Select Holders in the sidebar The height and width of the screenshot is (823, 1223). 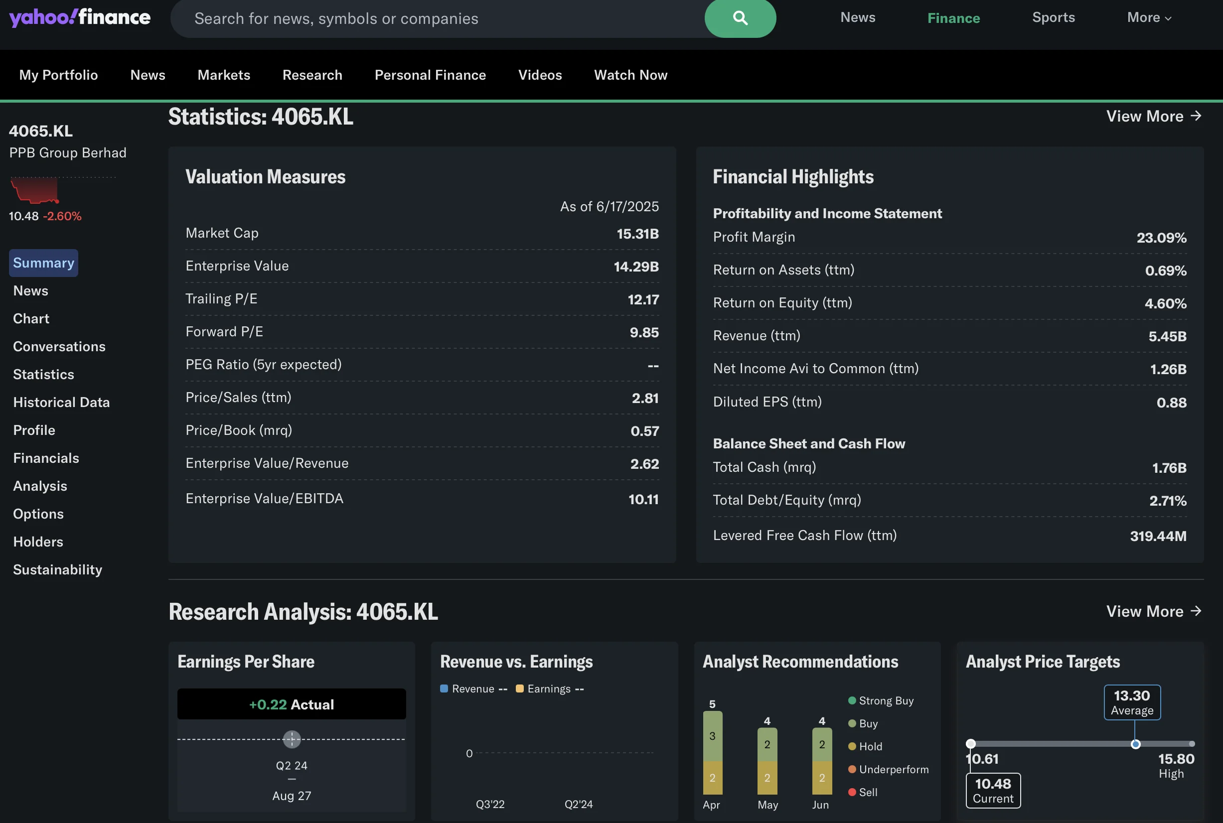38,542
